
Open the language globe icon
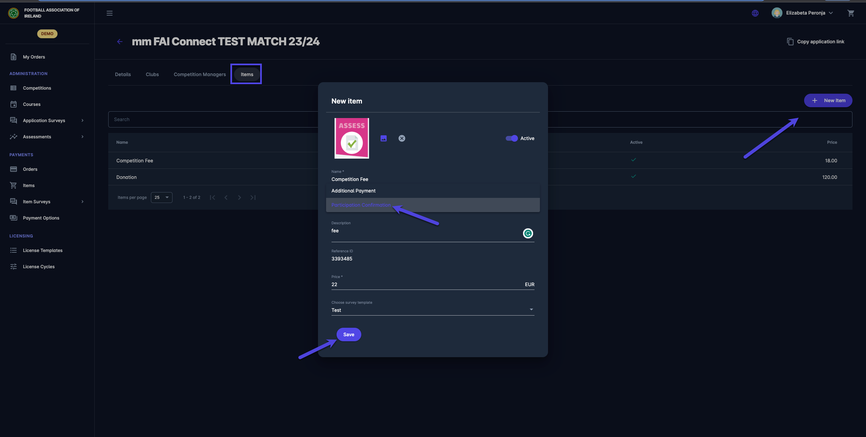coord(755,13)
